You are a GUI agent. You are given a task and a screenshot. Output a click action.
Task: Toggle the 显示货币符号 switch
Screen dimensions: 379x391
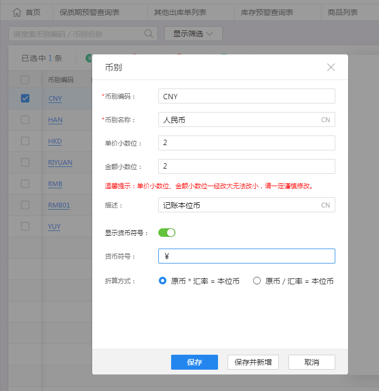coord(167,233)
